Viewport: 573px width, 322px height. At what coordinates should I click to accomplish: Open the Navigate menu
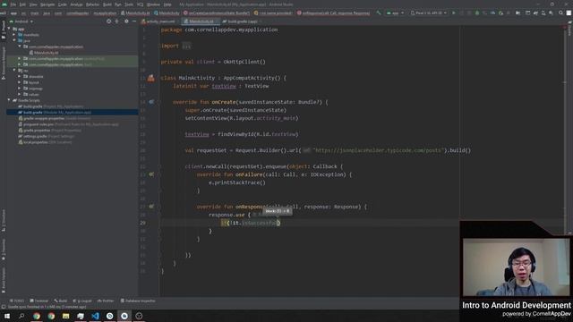(x=47, y=4)
